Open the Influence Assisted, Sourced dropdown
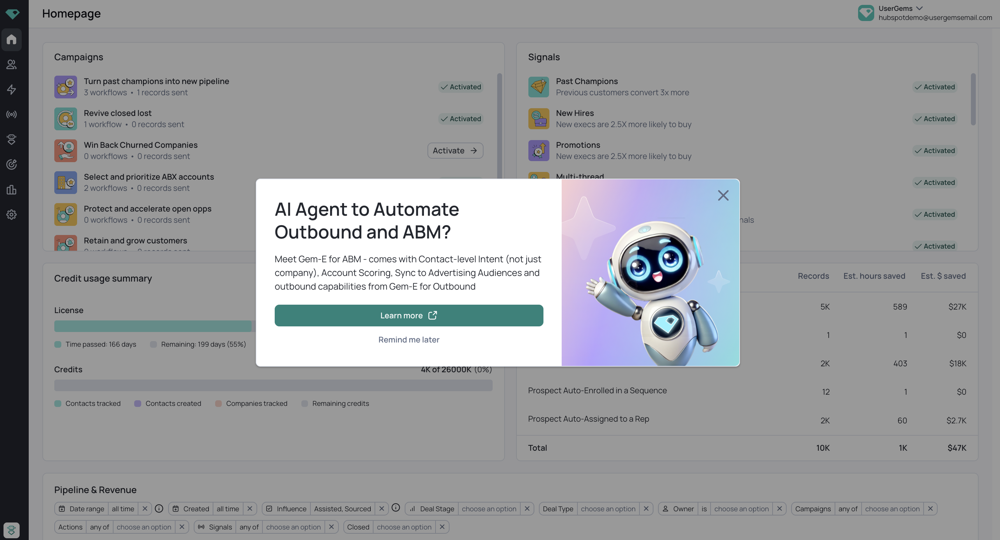 coord(342,508)
